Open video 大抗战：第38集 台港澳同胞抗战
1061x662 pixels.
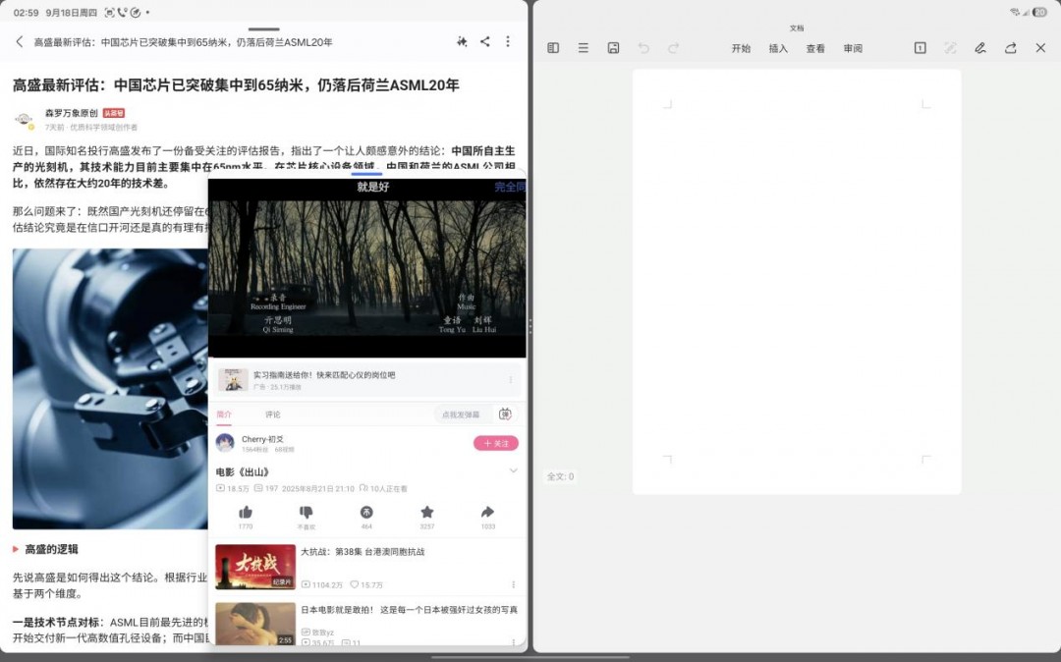click(363, 552)
